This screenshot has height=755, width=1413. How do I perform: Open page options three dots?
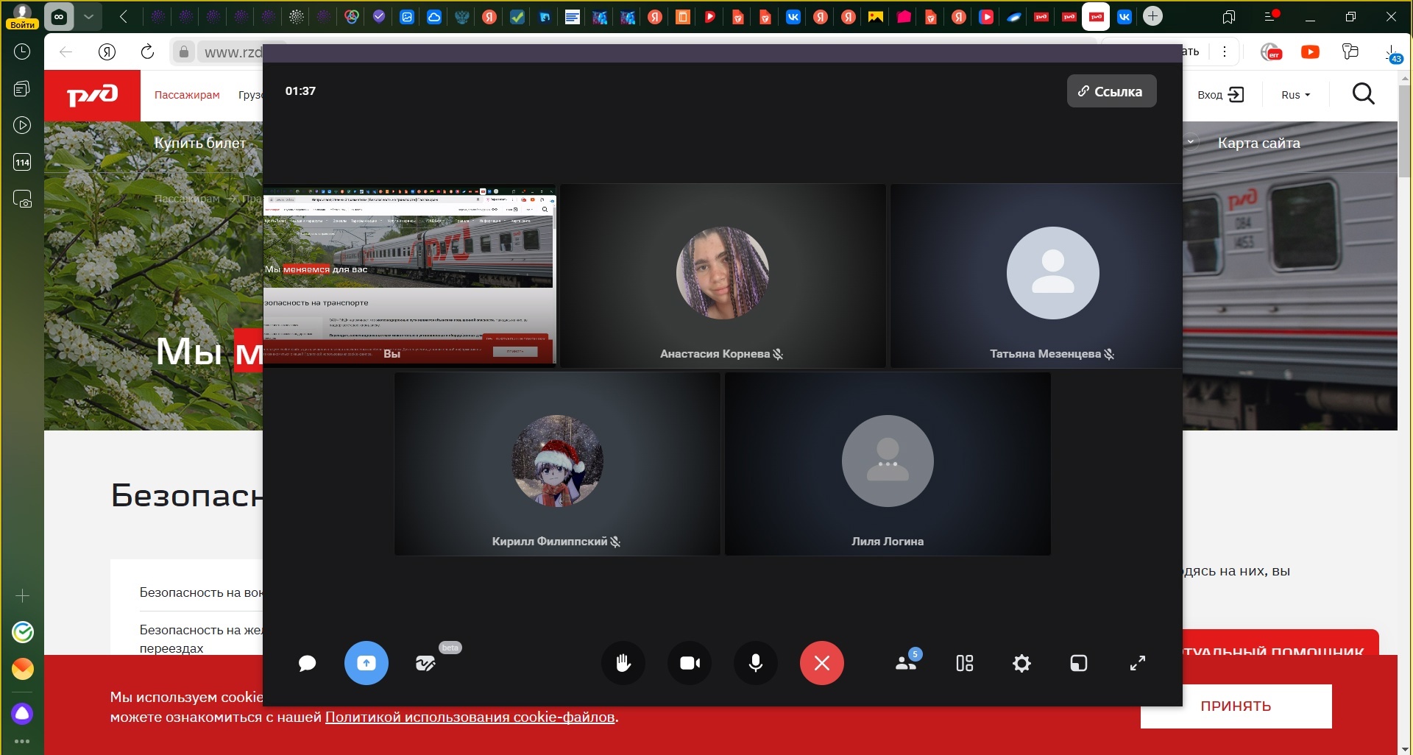tap(1225, 52)
